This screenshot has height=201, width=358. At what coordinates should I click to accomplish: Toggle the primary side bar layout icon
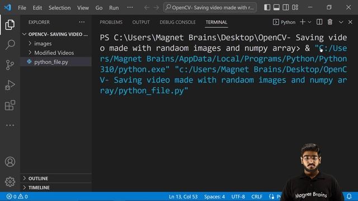(x=267, y=7)
